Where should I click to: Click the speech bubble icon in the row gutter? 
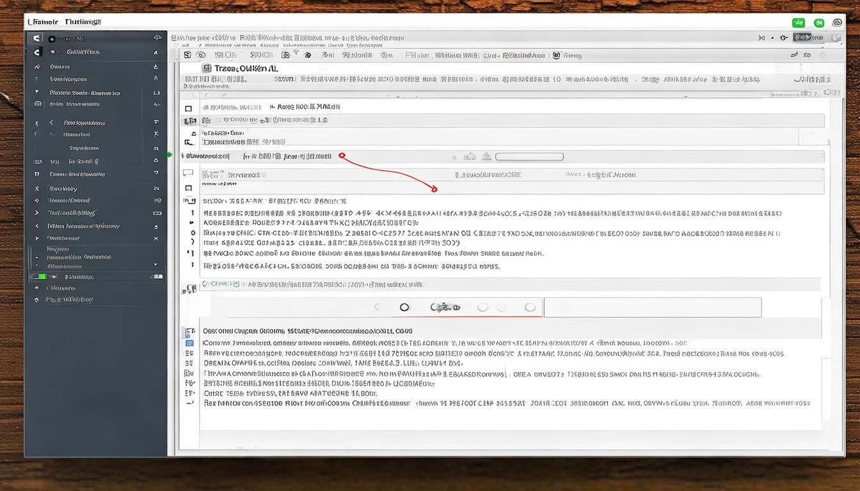(188, 173)
